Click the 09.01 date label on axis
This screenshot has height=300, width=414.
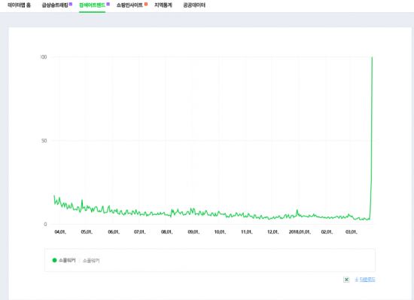[x=193, y=232]
